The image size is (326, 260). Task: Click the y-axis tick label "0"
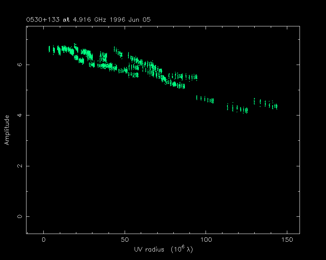tap(18, 216)
